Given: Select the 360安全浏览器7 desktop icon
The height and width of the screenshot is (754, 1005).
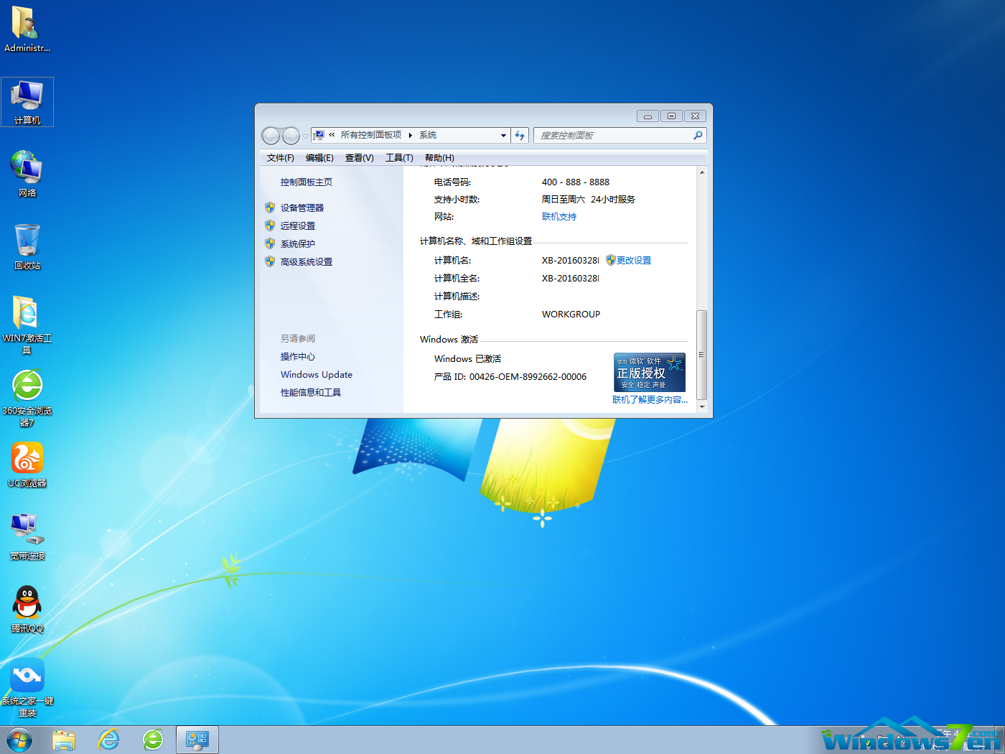Looking at the screenshot, I should (x=27, y=397).
